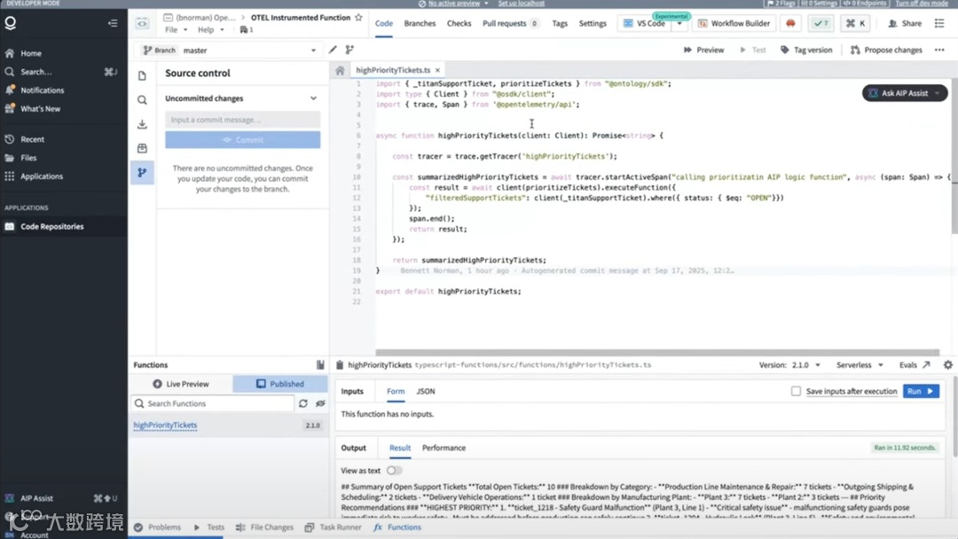Viewport: 958px width, 539px height.
Task: Click the commit message input field
Action: click(242, 120)
